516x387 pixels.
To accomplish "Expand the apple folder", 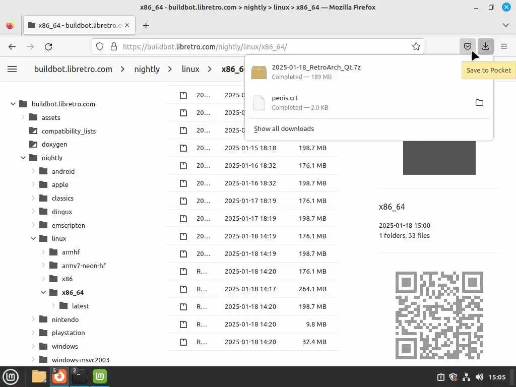I will pos(33,184).
